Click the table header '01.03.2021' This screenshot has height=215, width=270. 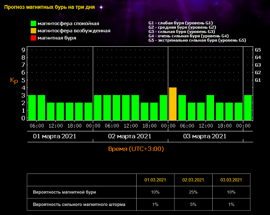(x=155, y=180)
